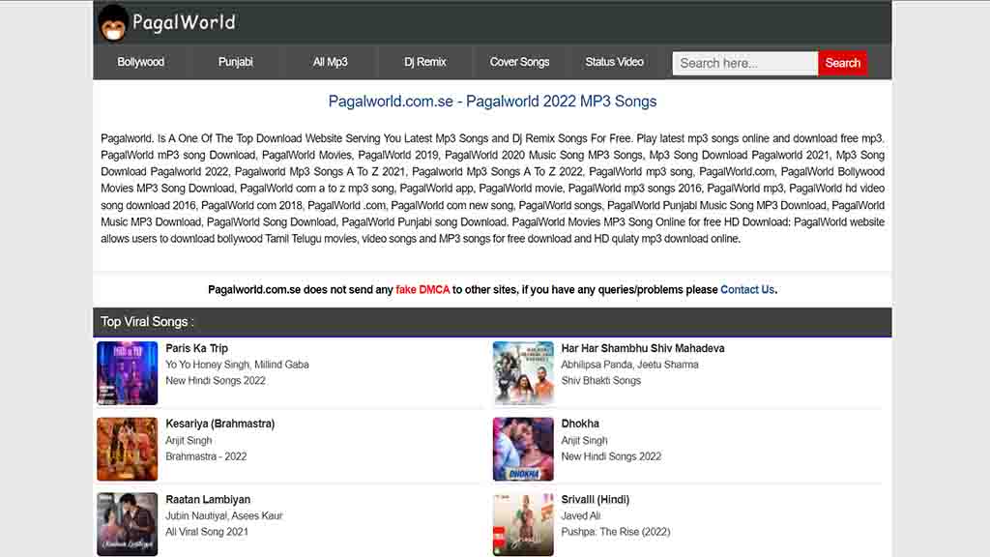Click the red Search button
990x557 pixels.
coord(842,63)
